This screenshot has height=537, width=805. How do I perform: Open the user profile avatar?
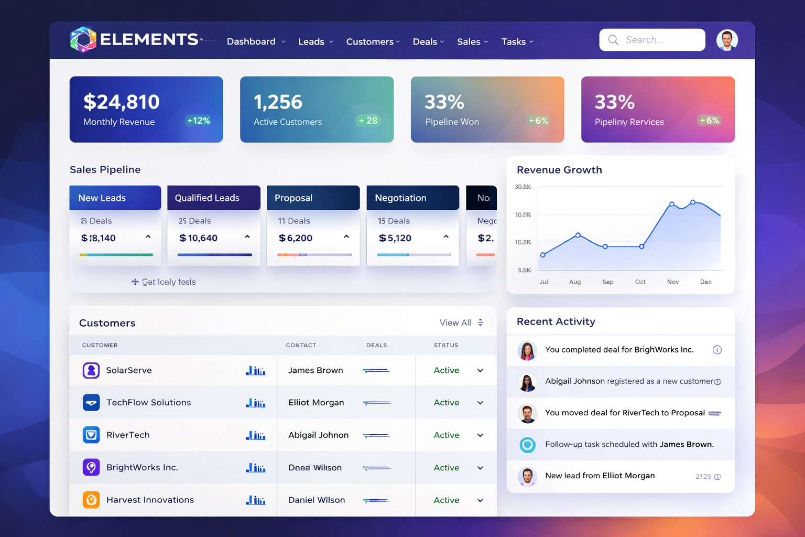[726, 40]
